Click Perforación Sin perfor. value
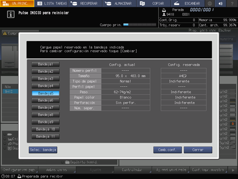Image resolution: width=238 pixels, height=179 pixels. 126,103
